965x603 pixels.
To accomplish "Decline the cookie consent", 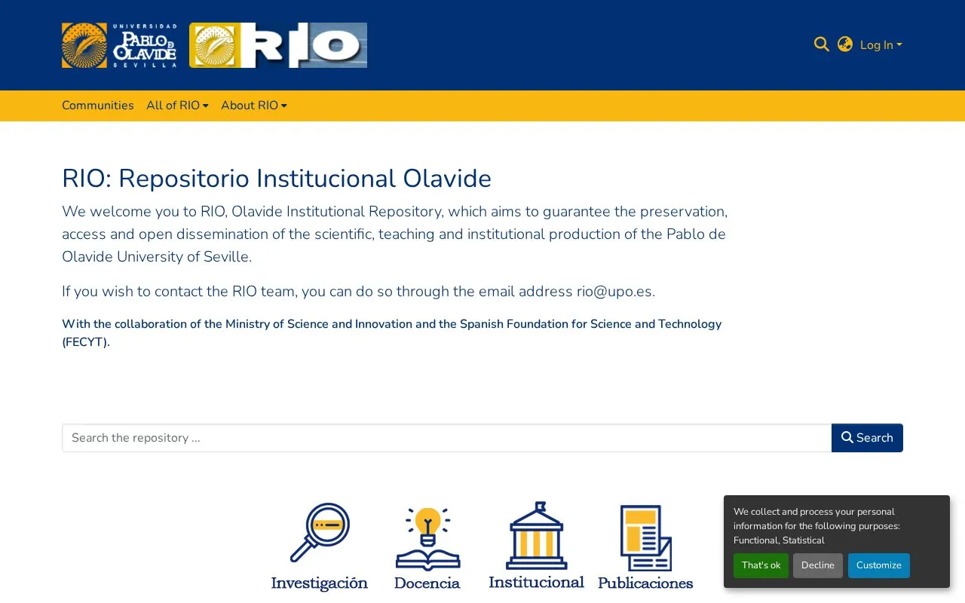I will [x=818, y=565].
